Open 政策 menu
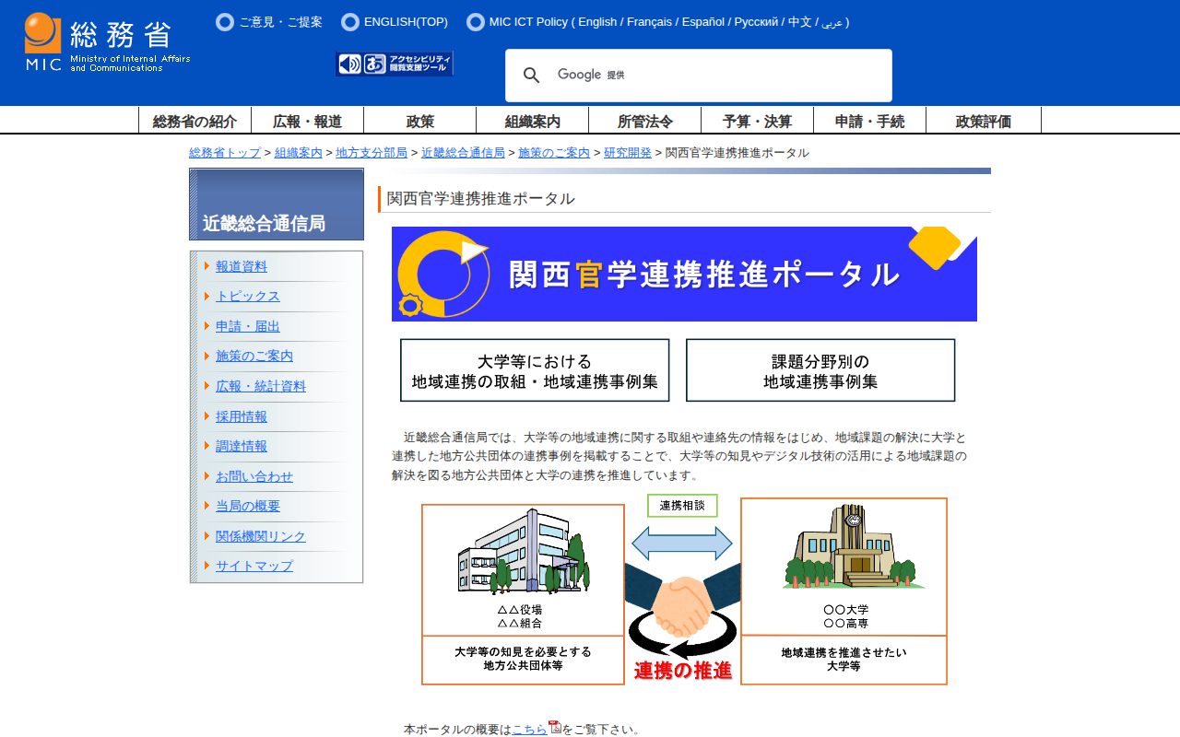The width and height of the screenshot is (1180, 737). click(x=419, y=121)
